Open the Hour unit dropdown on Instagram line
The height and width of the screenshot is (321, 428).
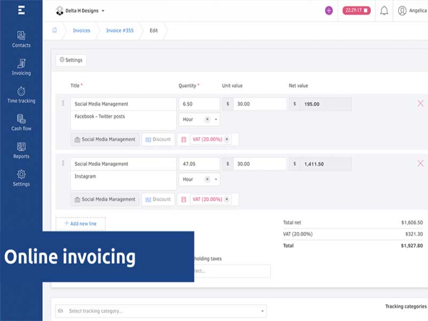tap(216, 179)
